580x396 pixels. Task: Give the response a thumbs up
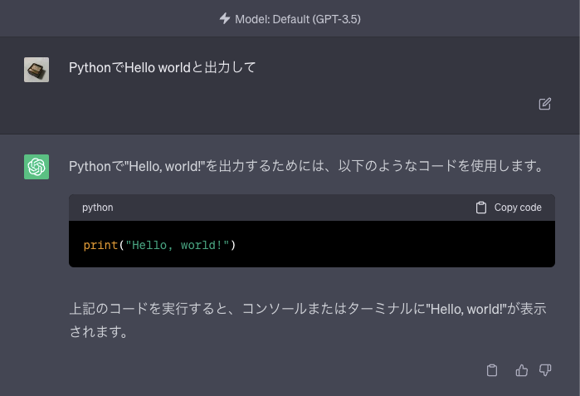522,370
